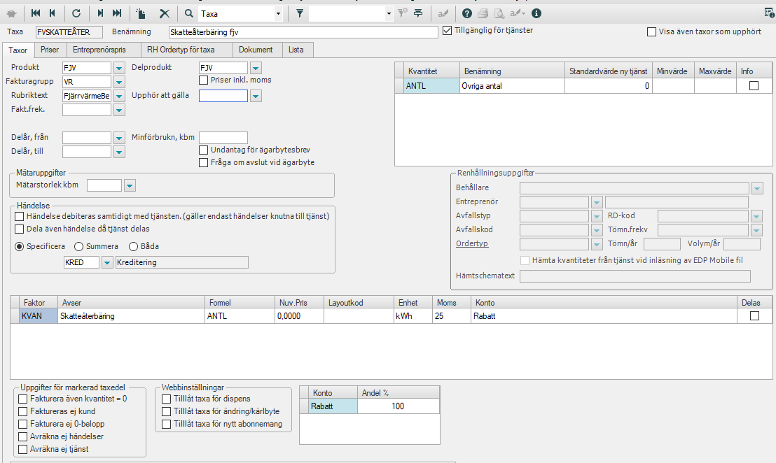Switch to the Dokument tab

point(256,50)
